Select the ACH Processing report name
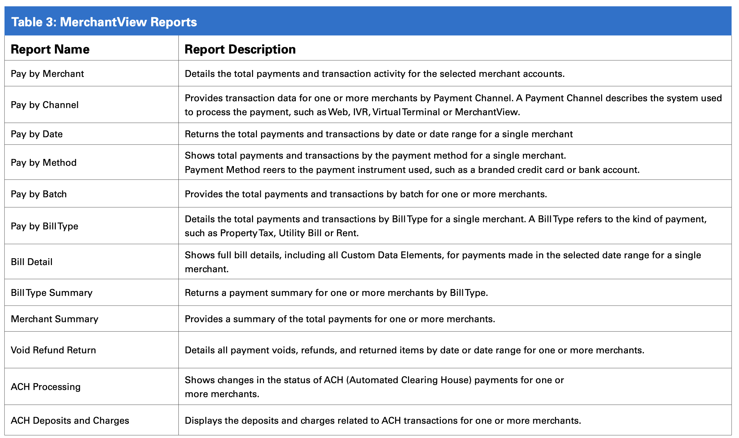 click(x=46, y=387)
